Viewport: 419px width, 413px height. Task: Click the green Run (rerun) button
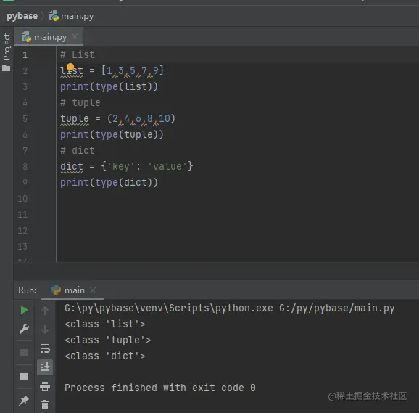[x=25, y=310]
